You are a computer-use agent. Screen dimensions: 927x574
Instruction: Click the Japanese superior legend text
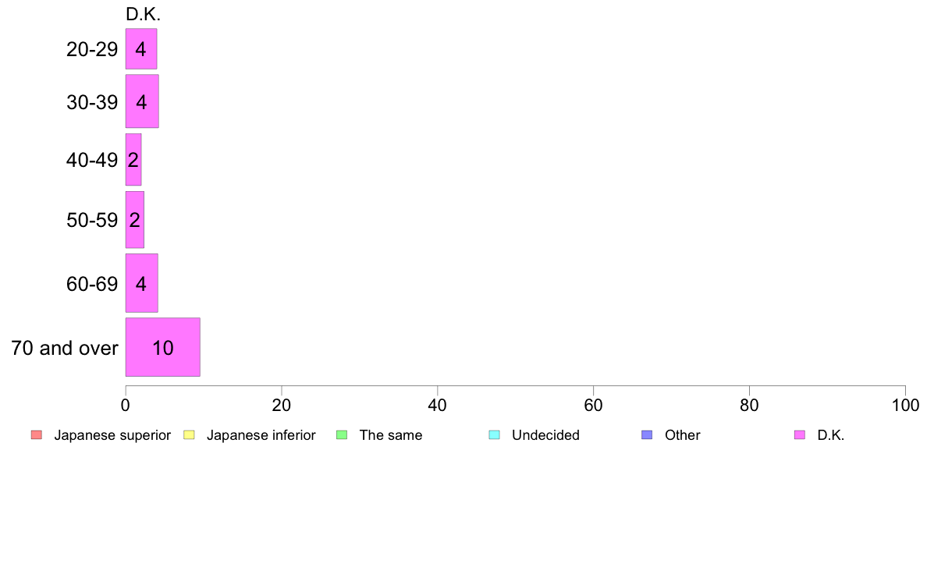click(x=112, y=435)
